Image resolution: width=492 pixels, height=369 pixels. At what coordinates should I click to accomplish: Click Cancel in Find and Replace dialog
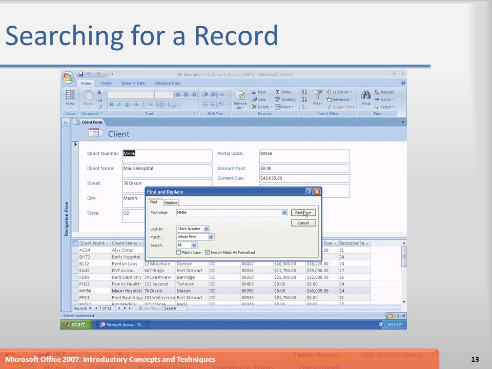click(x=303, y=223)
